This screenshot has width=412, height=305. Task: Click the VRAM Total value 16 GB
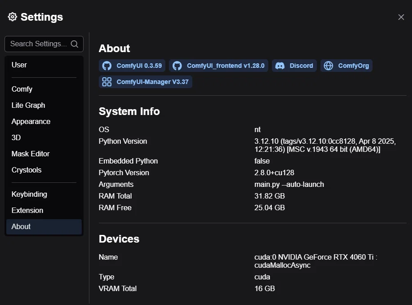pos(265,288)
